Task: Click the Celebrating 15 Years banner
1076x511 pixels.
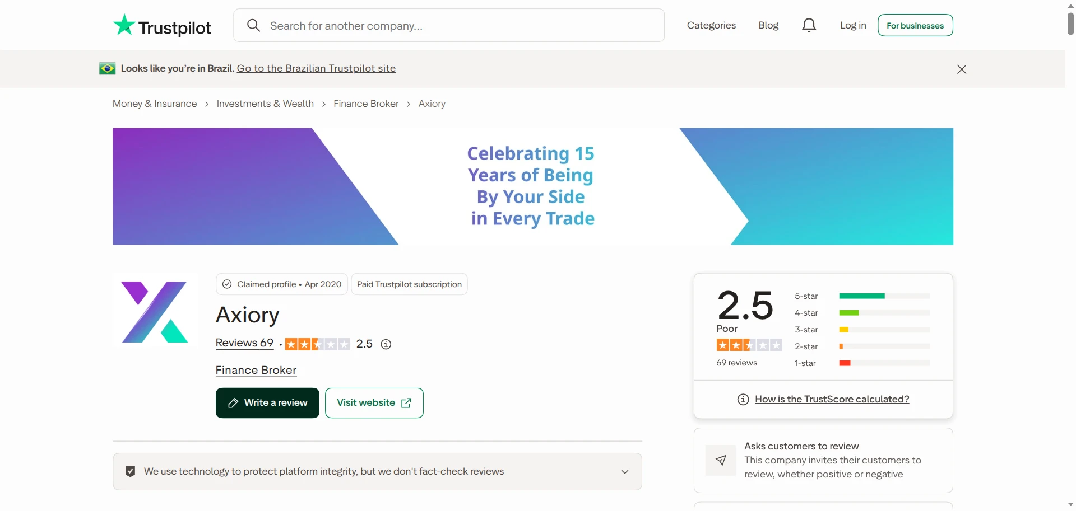Action: (533, 186)
